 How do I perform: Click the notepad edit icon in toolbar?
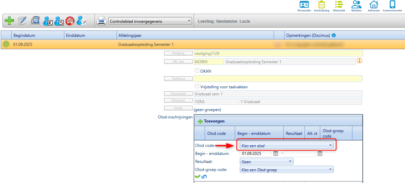pyautogui.click(x=22, y=21)
